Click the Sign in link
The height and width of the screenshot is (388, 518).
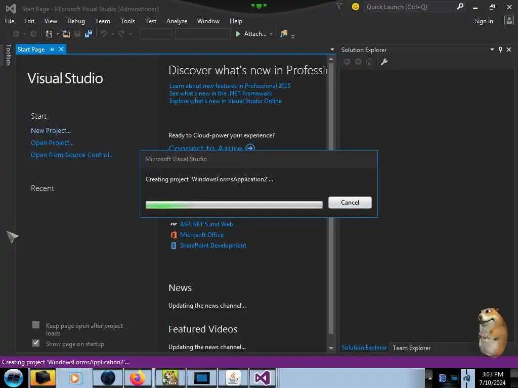coord(484,21)
